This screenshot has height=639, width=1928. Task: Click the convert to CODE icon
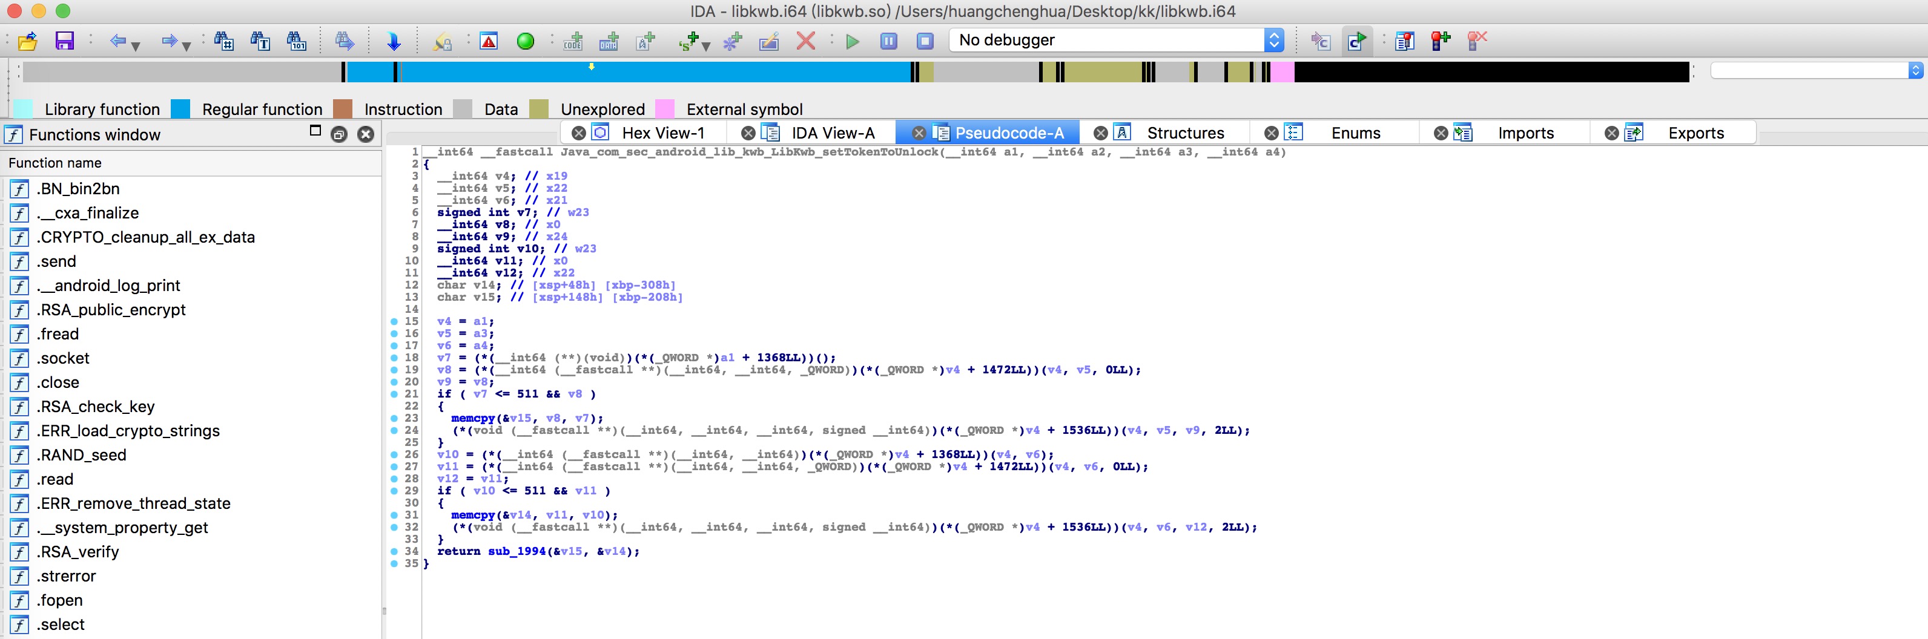click(573, 41)
